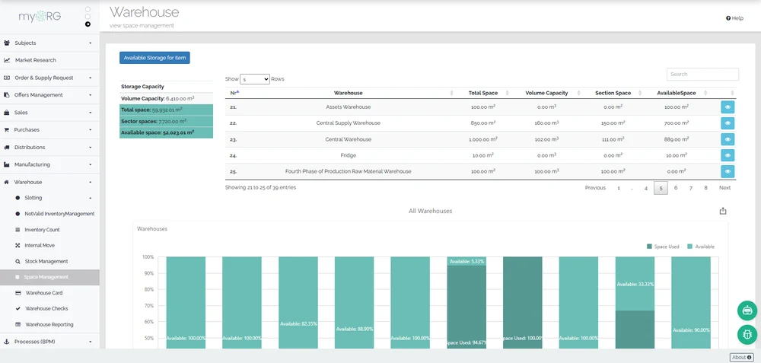Sort table by AvailableSpace column
This screenshot has height=363, width=761.
(676, 93)
